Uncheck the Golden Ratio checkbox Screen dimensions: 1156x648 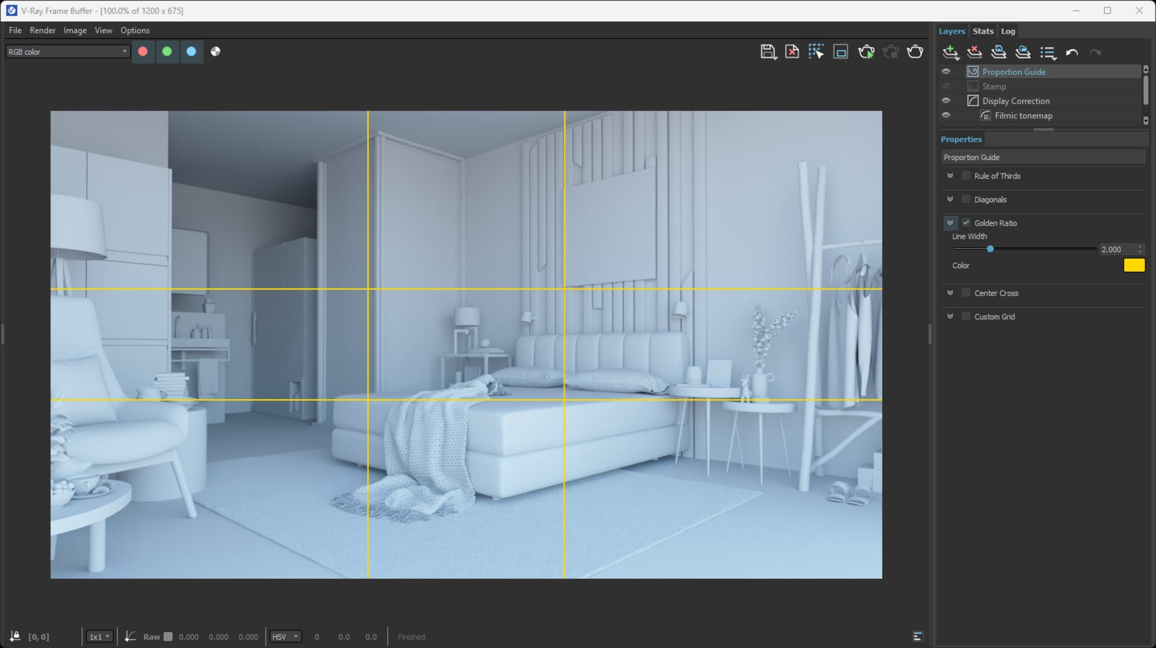click(x=966, y=223)
